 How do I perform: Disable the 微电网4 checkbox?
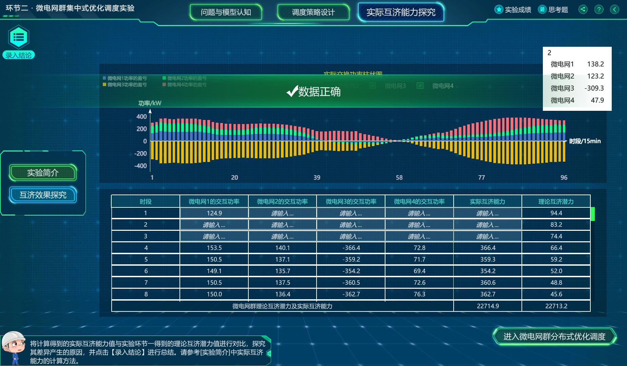pos(420,86)
